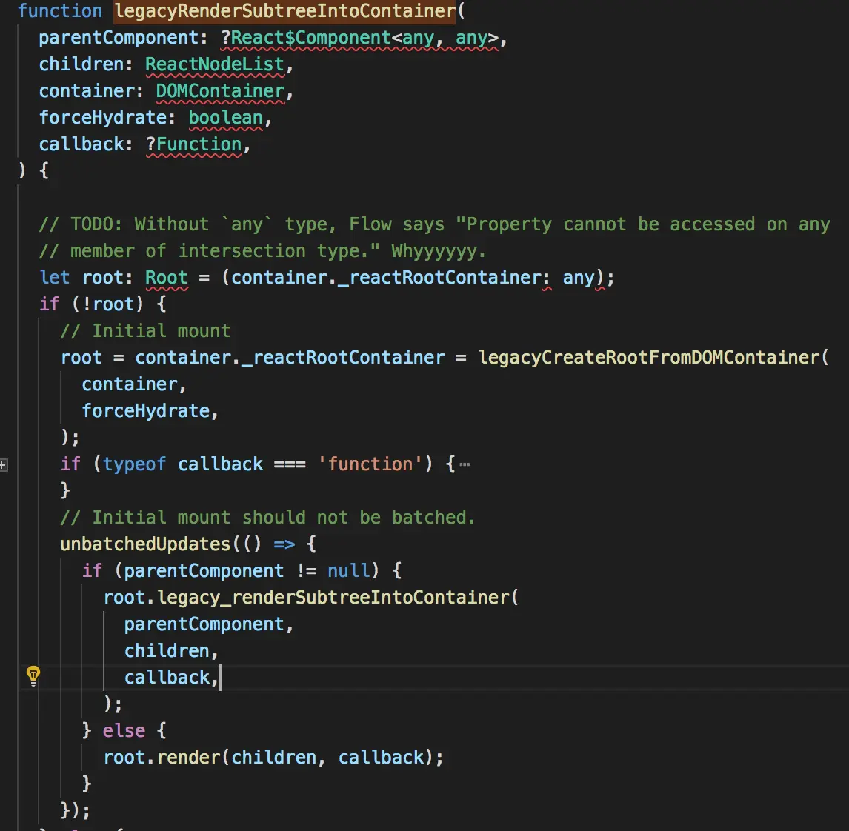The width and height of the screenshot is (849, 831).
Task: Expand the folded callback code ellipsis
Action: [466, 464]
